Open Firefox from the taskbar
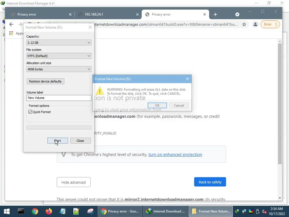Image resolution: width=289 pixels, height=217 pixels. click(x=49, y=211)
